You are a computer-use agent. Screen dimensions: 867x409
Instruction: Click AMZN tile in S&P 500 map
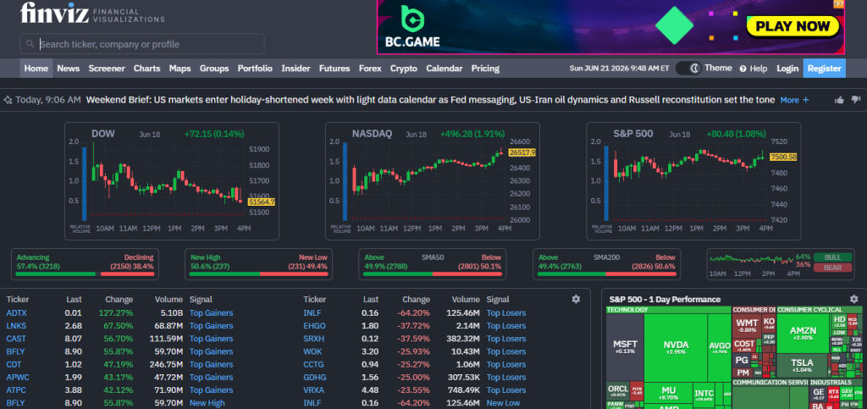(x=803, y=334)
